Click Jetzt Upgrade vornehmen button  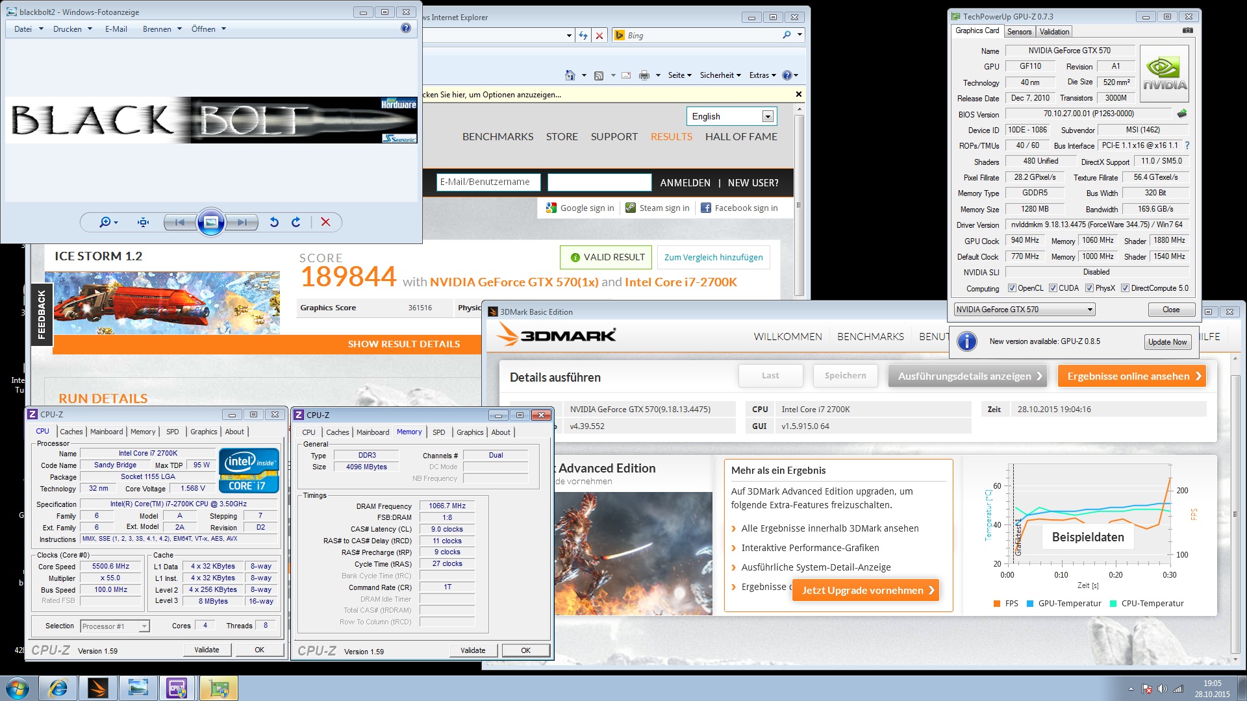866,590
